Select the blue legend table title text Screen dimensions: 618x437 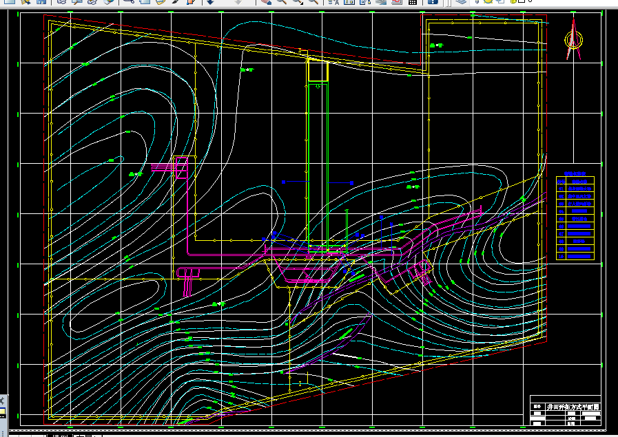tap(575, 173)
